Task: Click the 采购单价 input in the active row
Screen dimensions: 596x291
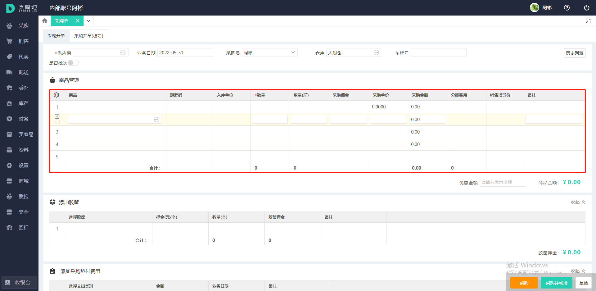Action: [388, 119]
